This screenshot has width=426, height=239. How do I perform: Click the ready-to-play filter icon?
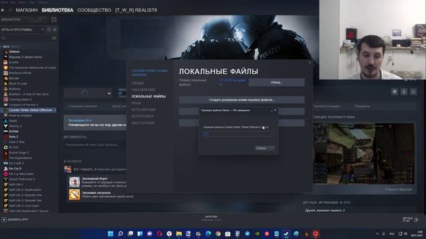pyautogui.click(x=55, y=29)
